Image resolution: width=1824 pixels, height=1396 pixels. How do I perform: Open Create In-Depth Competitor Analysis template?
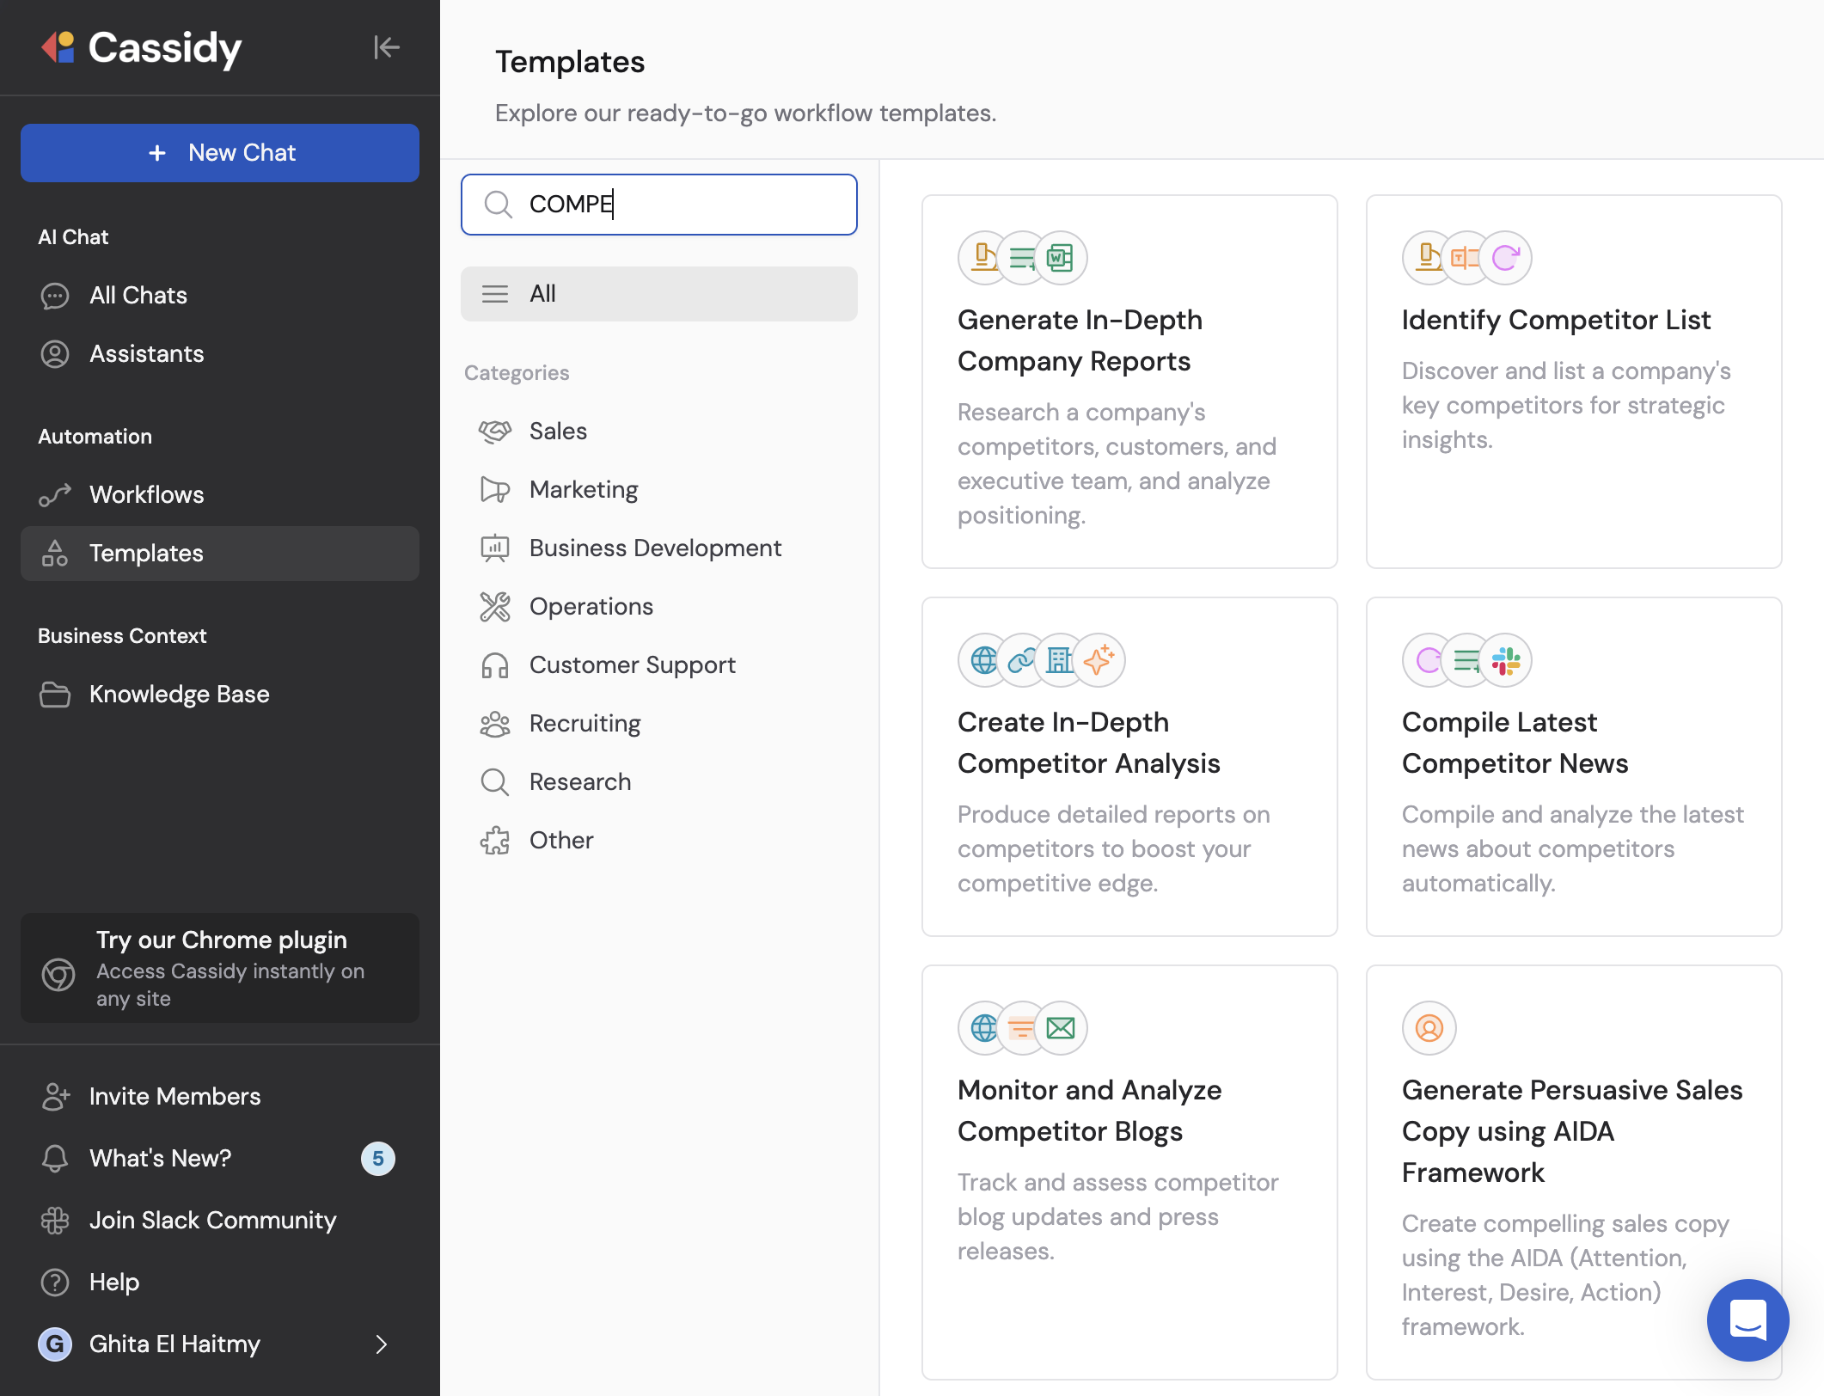pyautogui.click(x=1129, y=767)
